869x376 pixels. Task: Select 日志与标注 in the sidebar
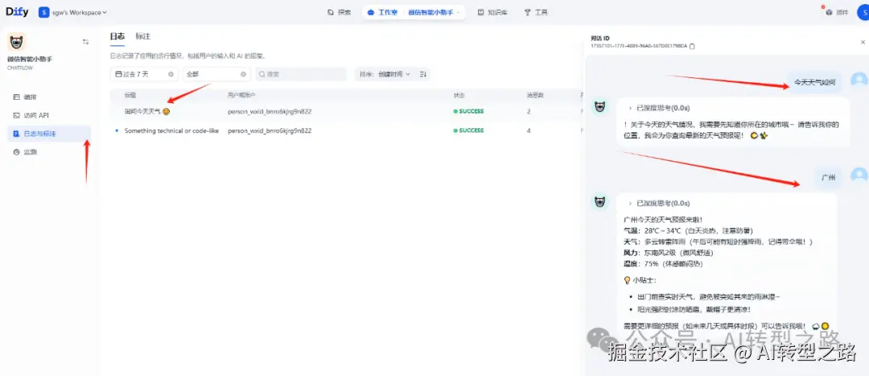(49, 134)
